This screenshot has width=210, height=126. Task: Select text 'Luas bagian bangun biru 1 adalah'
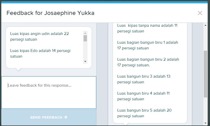tap(148, 42)
